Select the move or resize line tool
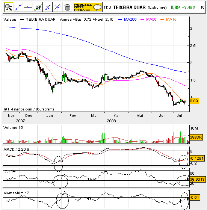This screenshot has height=210, width=207. click(x=48, y=7)
